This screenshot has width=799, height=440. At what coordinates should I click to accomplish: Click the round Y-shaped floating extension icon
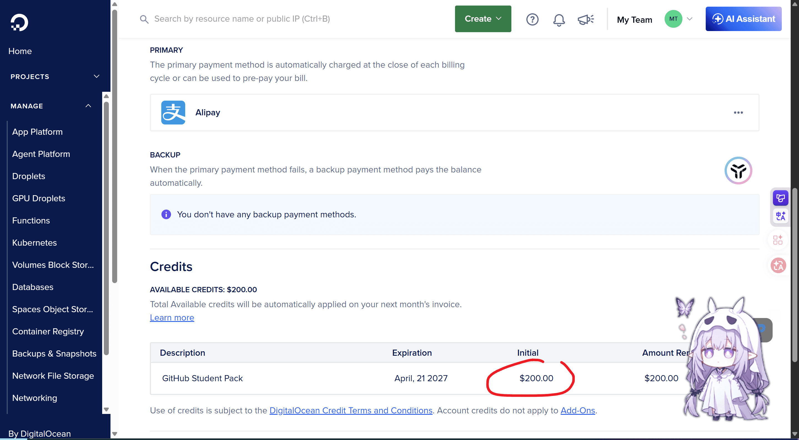(738, 171)
